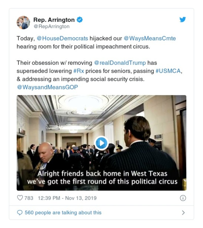Visit the @realDonaldTrump mention link

(x=120, y=63)
